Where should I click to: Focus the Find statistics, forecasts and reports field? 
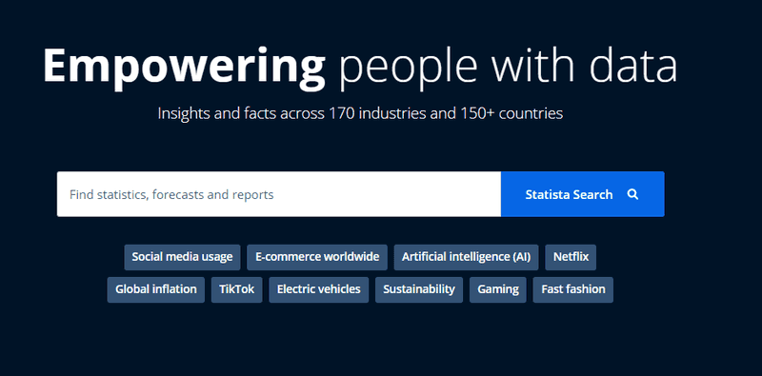[279, 194]
